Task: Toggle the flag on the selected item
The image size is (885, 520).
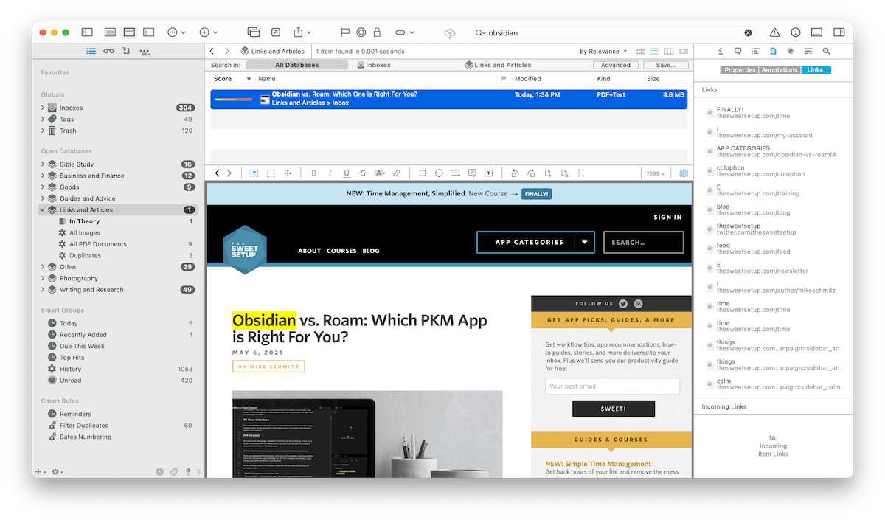Action: (x=344, y=32)
